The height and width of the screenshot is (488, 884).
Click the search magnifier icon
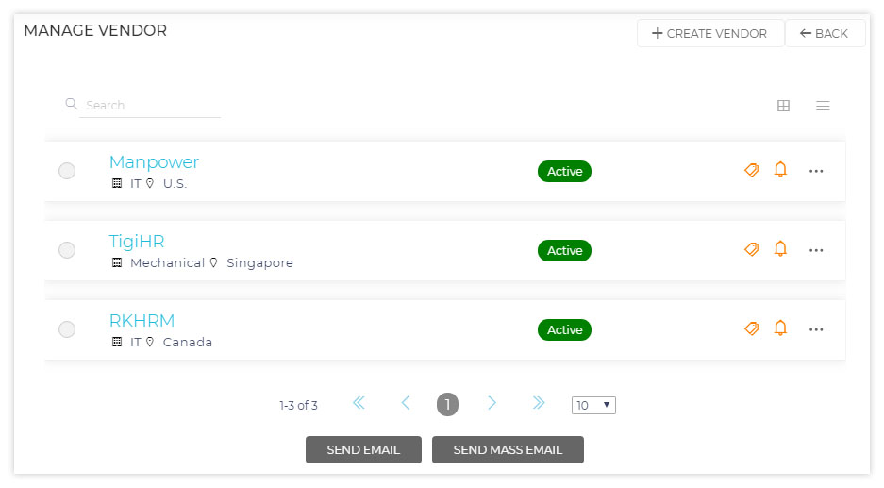tap(71, 104)
